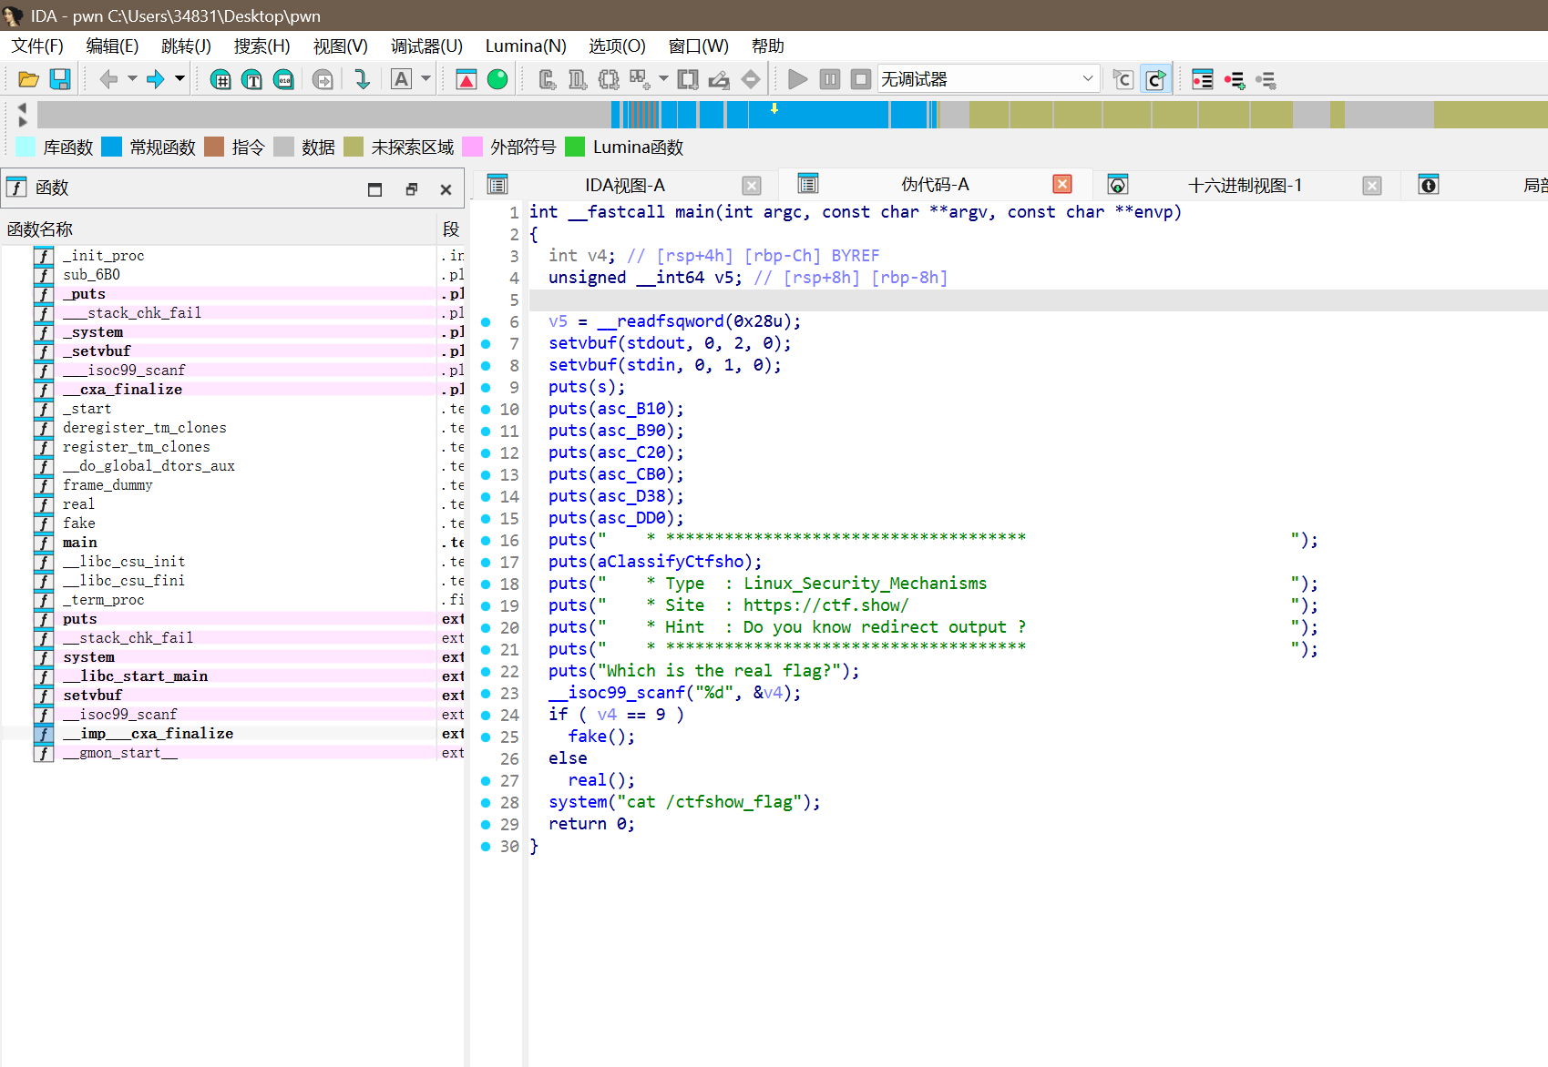Image resolution: width=1548 pixels, height=1067 pixels.
Task: Click the bracket operand-type icon
Action: pyautogui.click(x=688, y=80)
